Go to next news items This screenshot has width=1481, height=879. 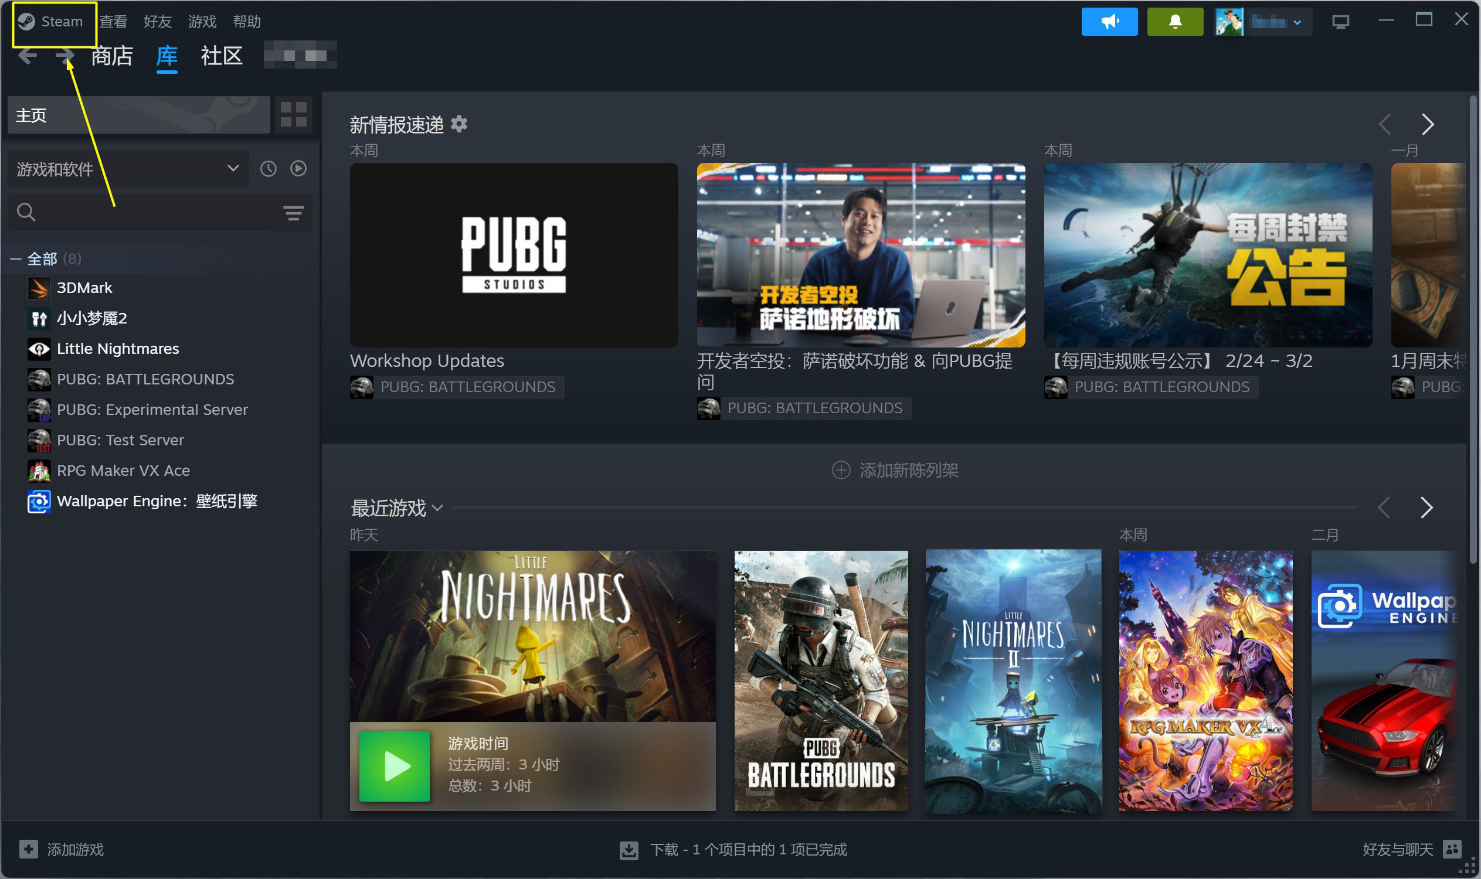coord(1428,124)
